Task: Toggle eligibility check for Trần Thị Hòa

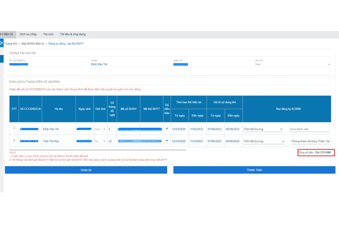Action: pyautogui.click(x=167, y=141)
